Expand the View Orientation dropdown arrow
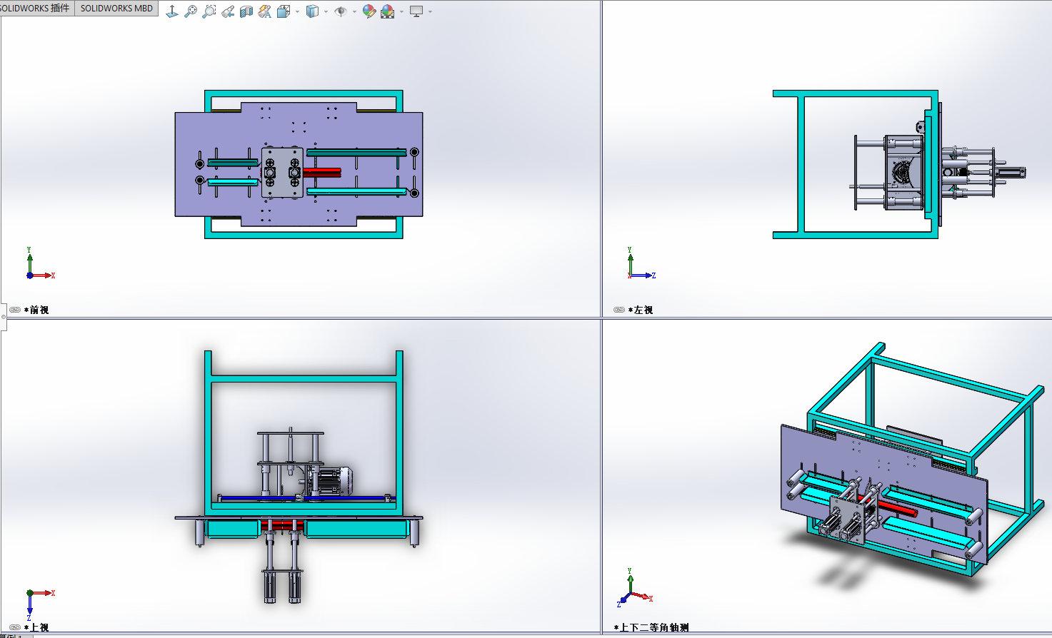This screenshot has height=638, width=1052. click(x=297, y=11)
